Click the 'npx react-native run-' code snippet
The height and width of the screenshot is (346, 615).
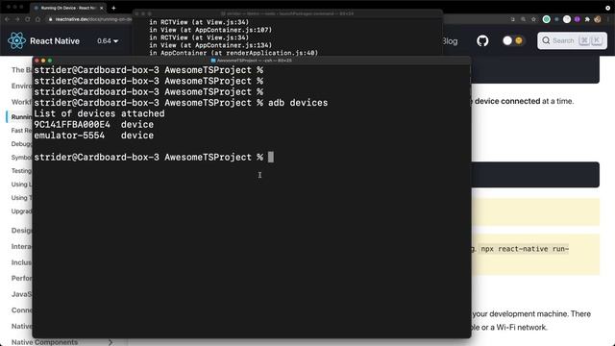[525, 249]
